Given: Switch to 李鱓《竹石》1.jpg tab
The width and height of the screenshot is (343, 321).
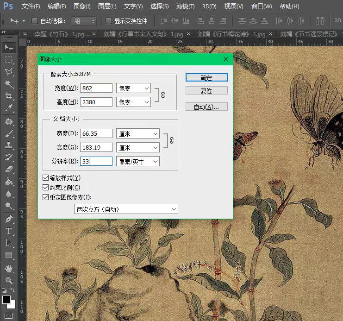Looking at the screenshot, I should pyautogui.click(x=62, y=34).
